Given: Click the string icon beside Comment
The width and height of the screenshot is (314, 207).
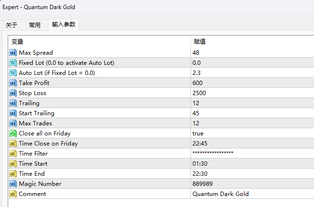Looking at the screenshot, I should coord(13,194).
